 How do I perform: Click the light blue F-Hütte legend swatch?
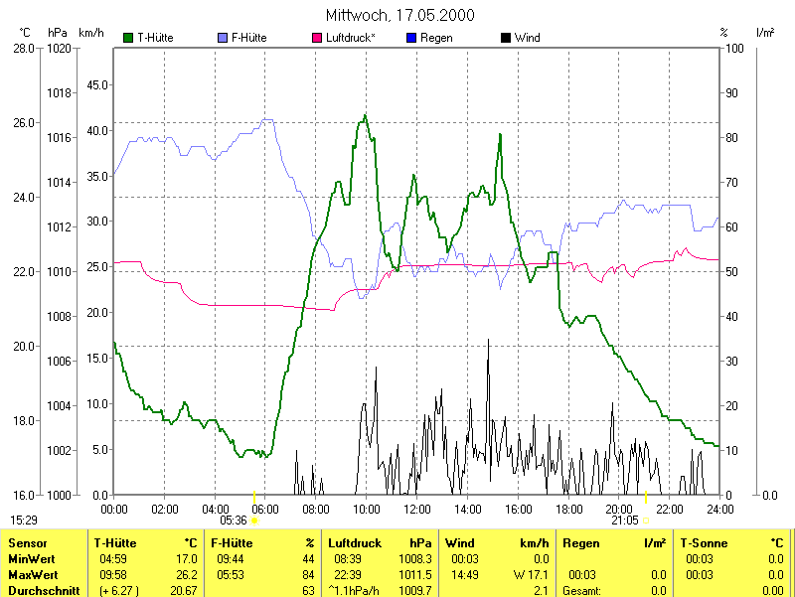pyautogui.click(x=222, y=38)
